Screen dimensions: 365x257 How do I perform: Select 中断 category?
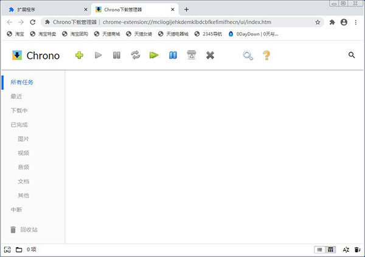(16, 210)
